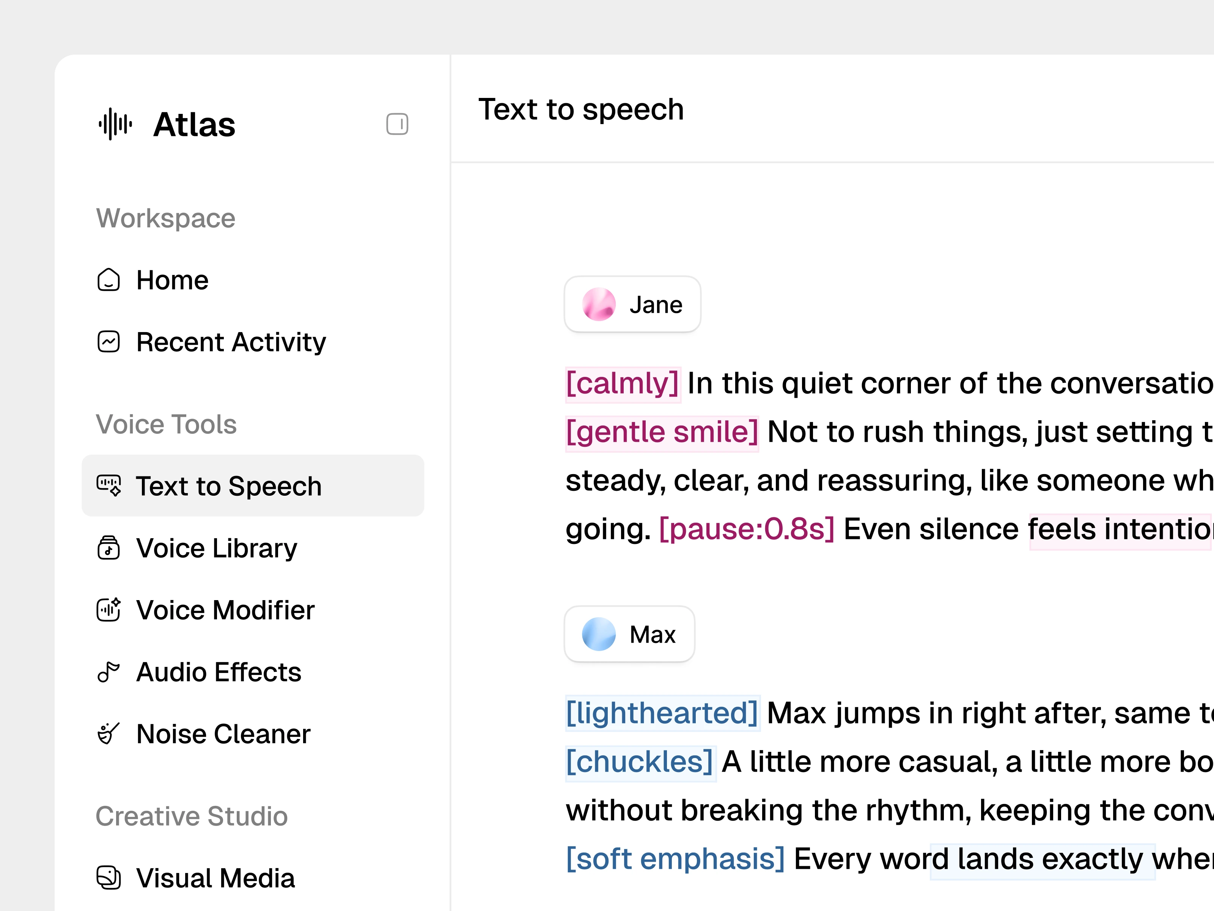Click the Voice Modifier icon

click(109, 610)
